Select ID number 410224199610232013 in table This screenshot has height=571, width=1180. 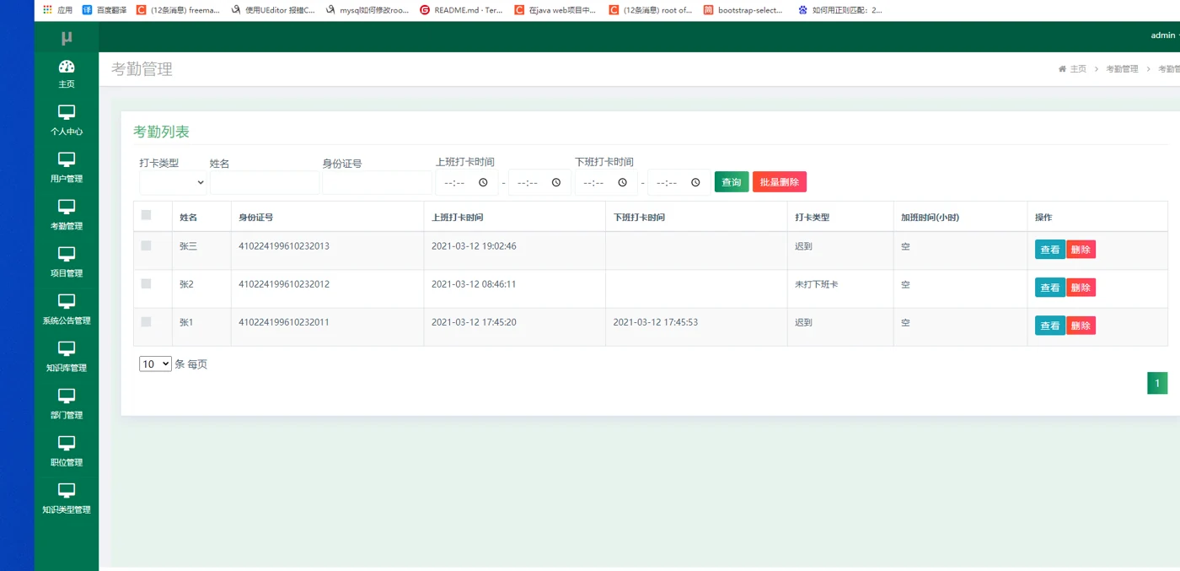284,246
